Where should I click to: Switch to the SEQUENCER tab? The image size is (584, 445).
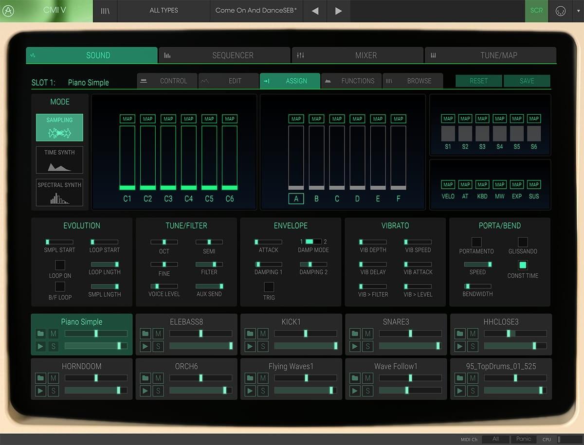click(224, 55)
